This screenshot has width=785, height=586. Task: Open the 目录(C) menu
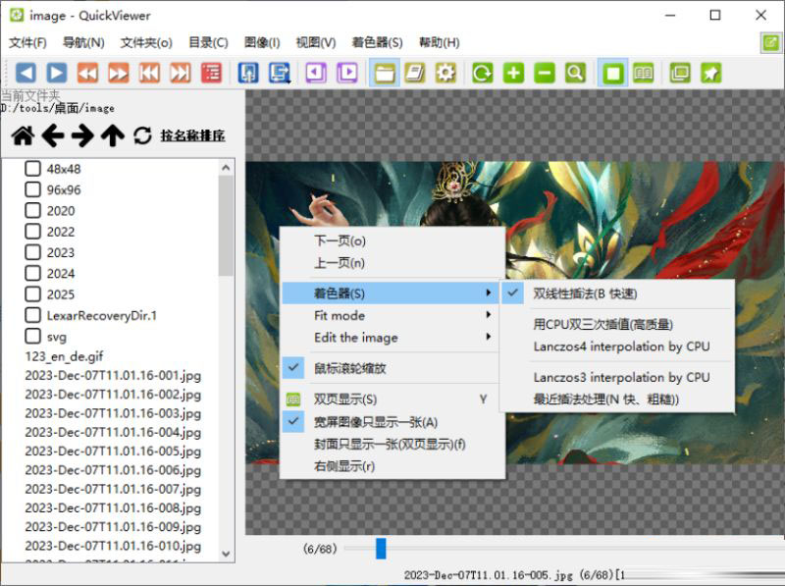pos(208,42)
